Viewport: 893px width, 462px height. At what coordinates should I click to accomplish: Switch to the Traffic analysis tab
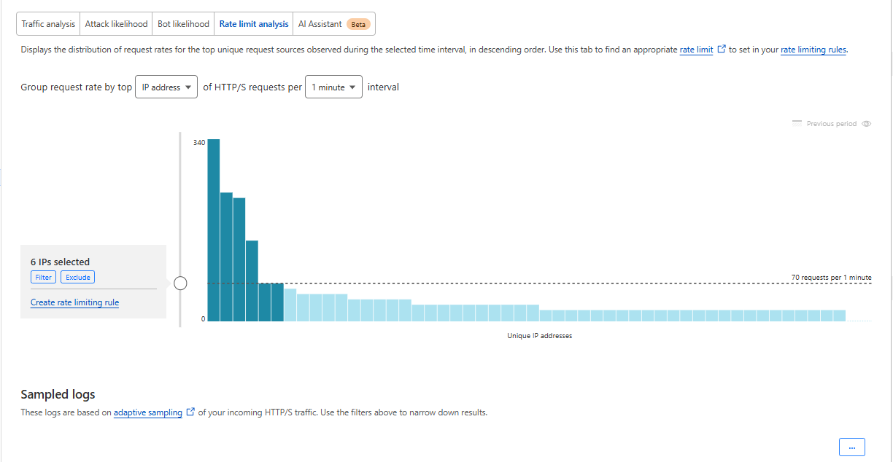tap(48, 24)
